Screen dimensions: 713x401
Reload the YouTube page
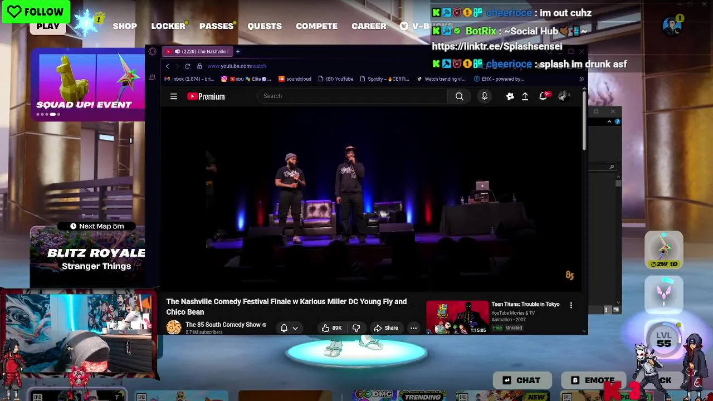tap(187, 66)
